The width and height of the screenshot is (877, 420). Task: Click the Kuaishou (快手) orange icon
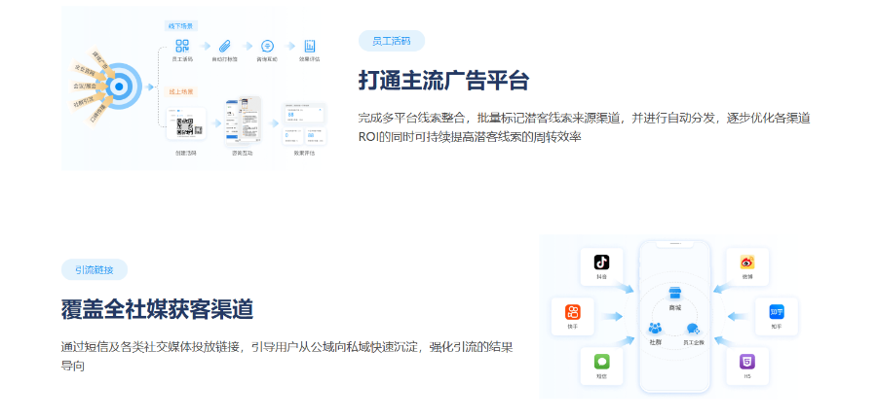click(x=573, y=312)
